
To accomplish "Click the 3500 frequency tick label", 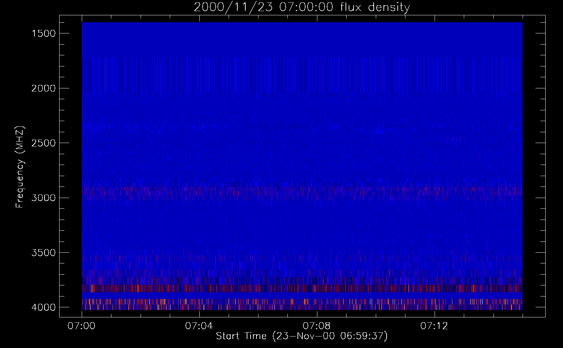I will [43, 253].
